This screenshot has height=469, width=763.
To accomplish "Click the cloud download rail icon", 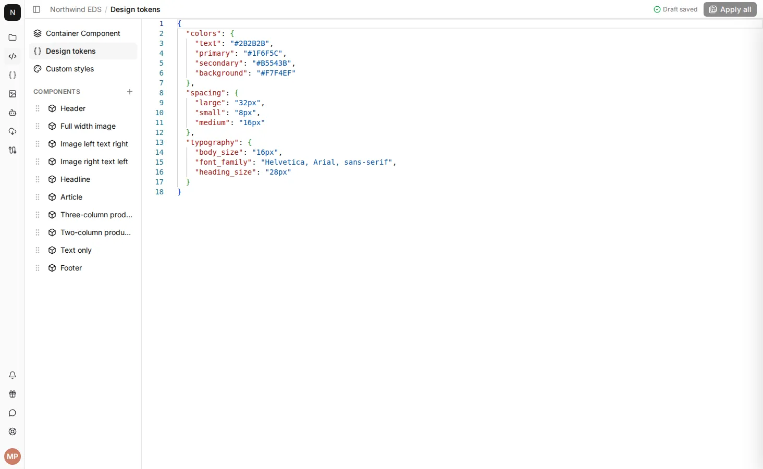I will (x=13, y=131).
